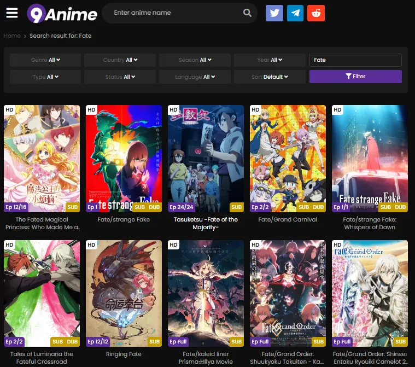Open the Language filter dropdown
Screen dimensions: 415x367
[195, 77]
